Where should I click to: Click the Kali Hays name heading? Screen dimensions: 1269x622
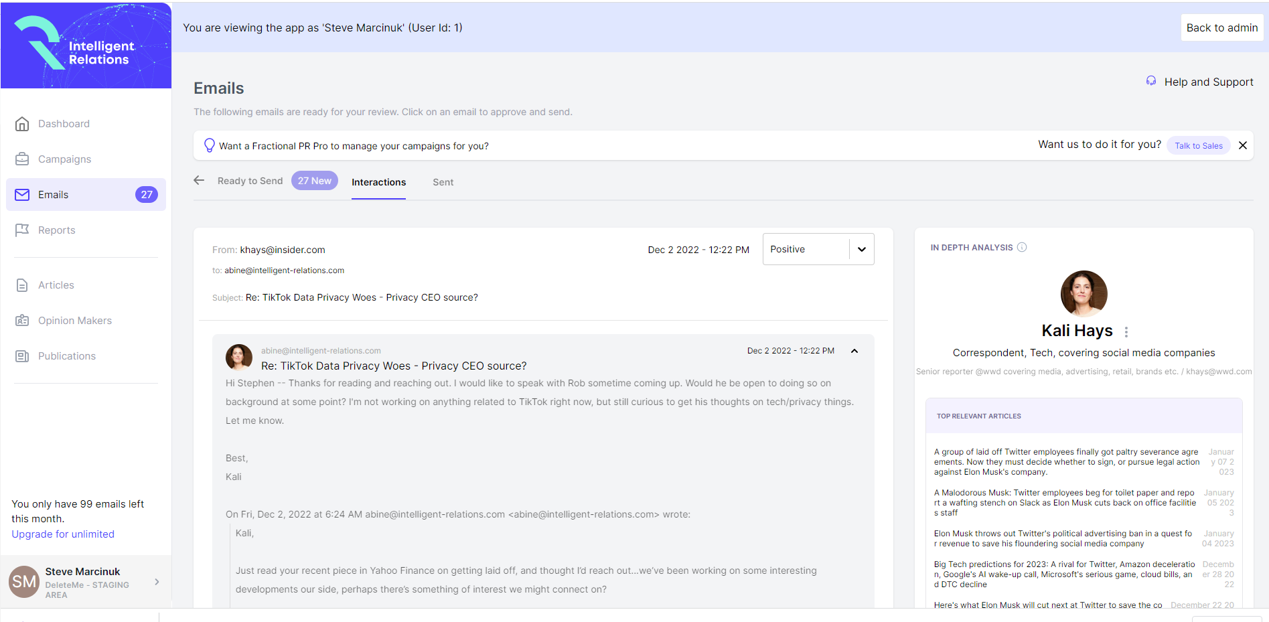(1077, 331)
